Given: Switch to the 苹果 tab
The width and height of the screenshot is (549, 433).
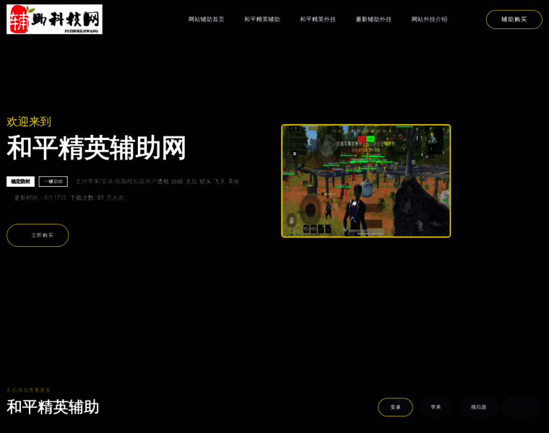Looking at the screenshot, I should pos(436,407).
